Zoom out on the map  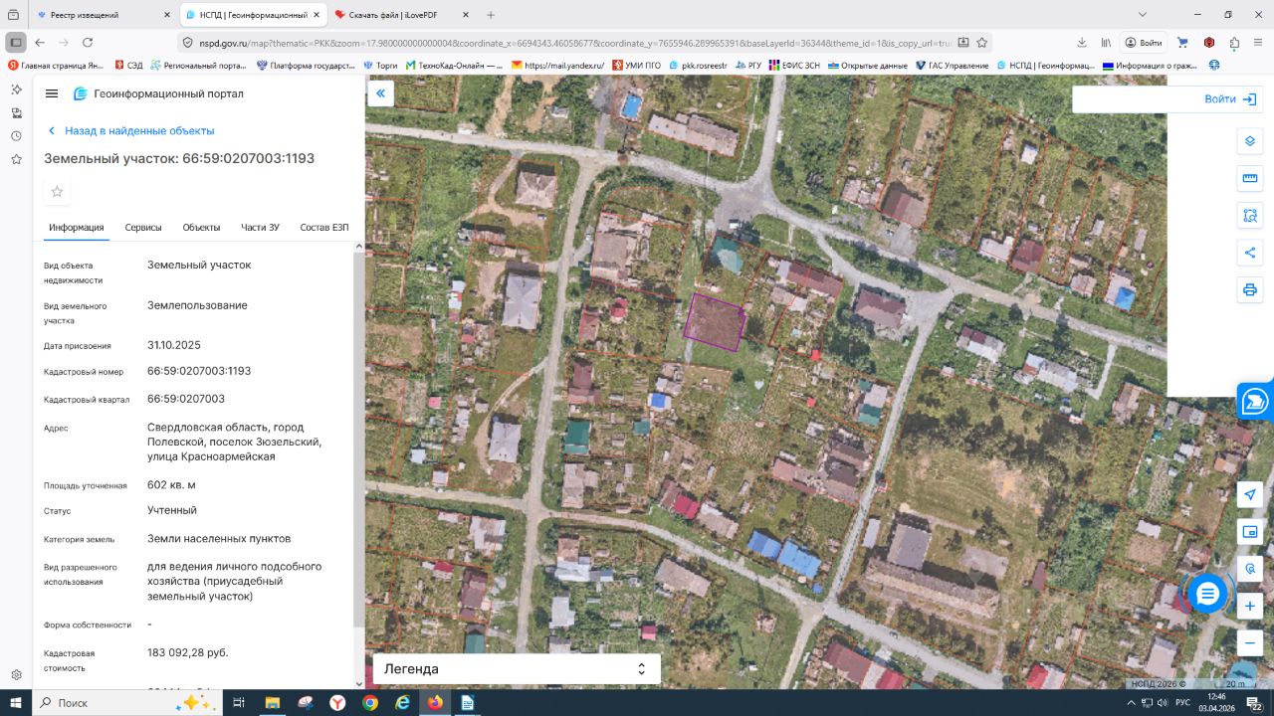tap(1250, 642)
